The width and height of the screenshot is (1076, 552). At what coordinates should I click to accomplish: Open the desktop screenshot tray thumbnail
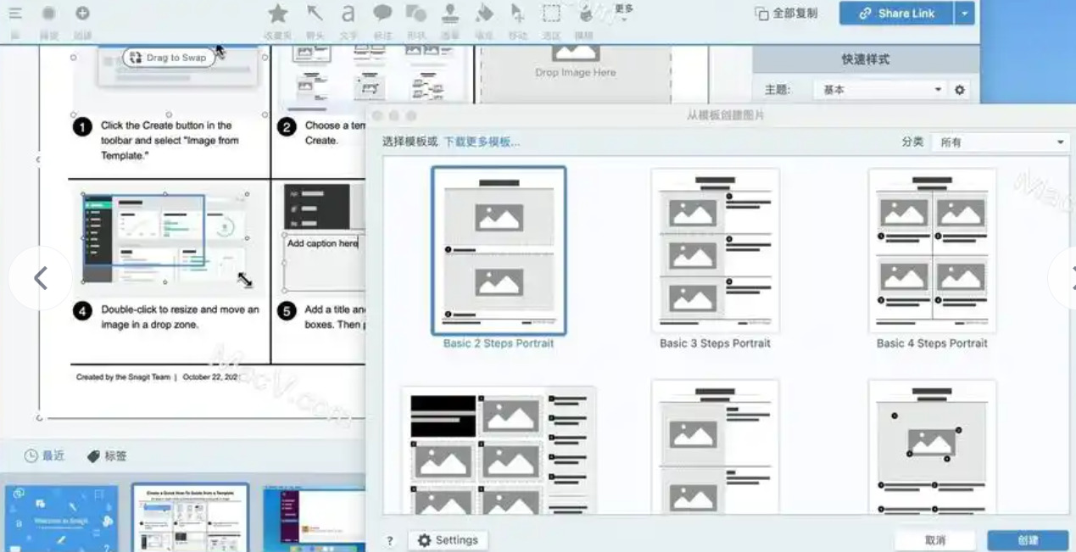[314, 518]
